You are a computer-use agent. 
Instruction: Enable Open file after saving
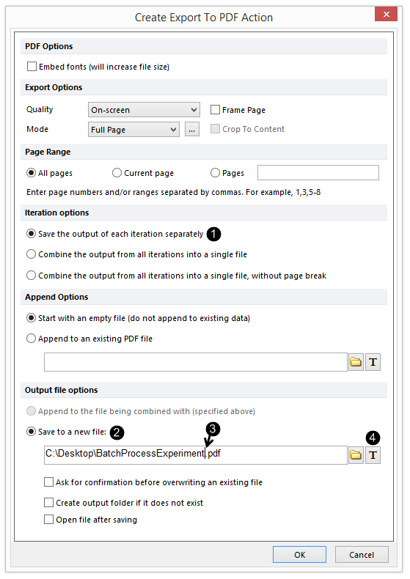48,520
